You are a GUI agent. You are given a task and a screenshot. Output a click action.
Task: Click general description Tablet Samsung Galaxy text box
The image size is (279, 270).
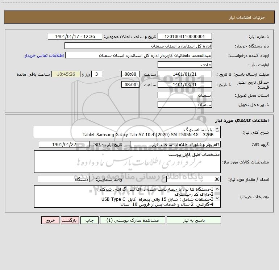(127, 132)
